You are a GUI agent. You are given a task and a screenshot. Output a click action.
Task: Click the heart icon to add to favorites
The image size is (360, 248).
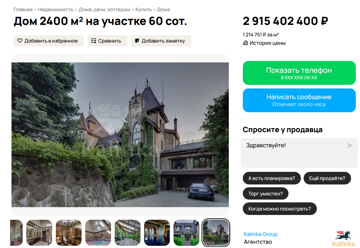(x=20, y=41)
